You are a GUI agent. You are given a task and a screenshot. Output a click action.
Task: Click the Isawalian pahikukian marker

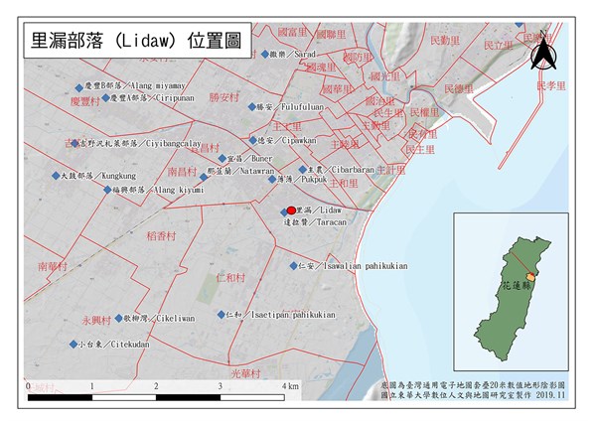pos(292,266)
